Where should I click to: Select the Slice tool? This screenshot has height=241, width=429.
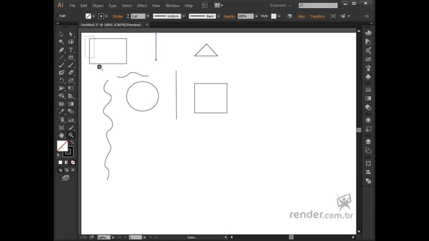coord(71,128)
